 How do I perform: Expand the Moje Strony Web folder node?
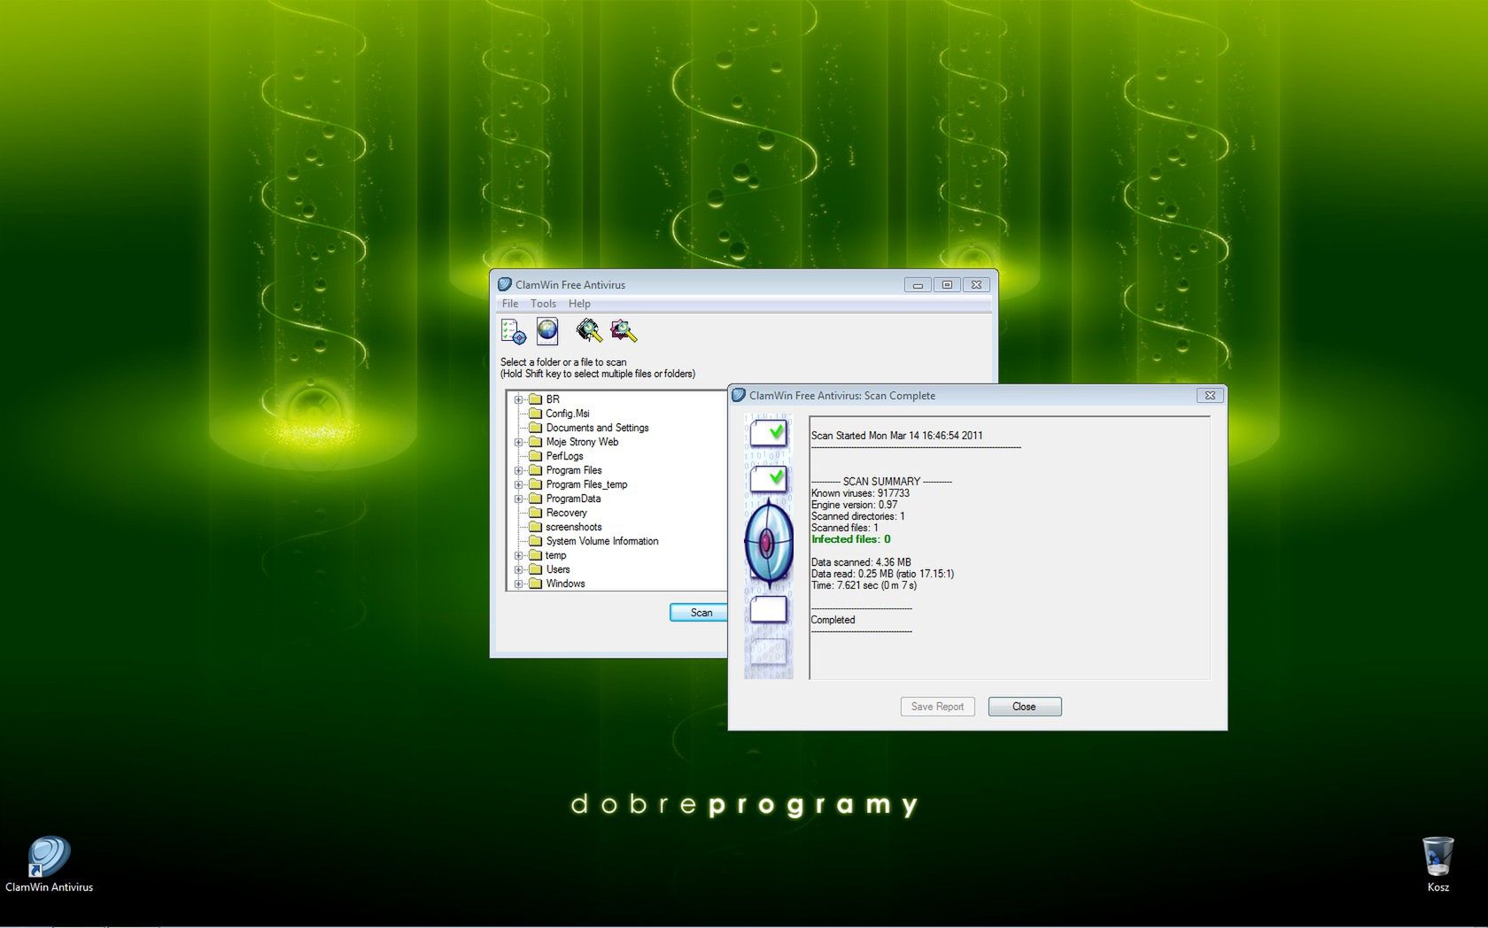tap(519, 442)
